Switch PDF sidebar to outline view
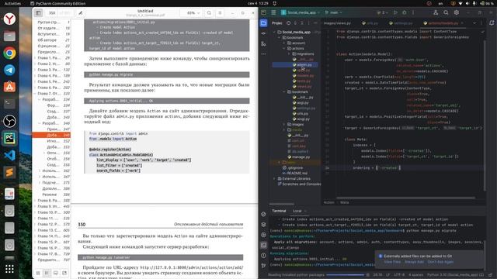The image size is (497, 279). point(47,273)
